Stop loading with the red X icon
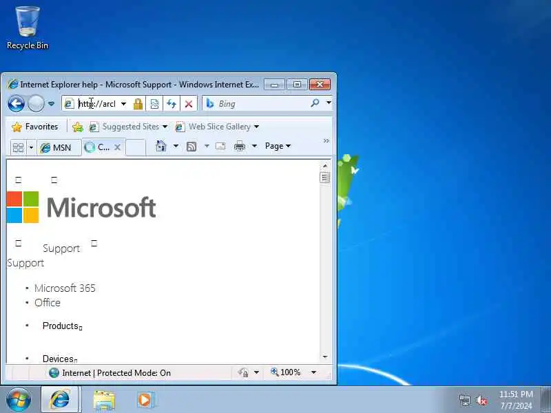Image resolution: width=551 pixels, height=413 pixels. click(189, 104)
